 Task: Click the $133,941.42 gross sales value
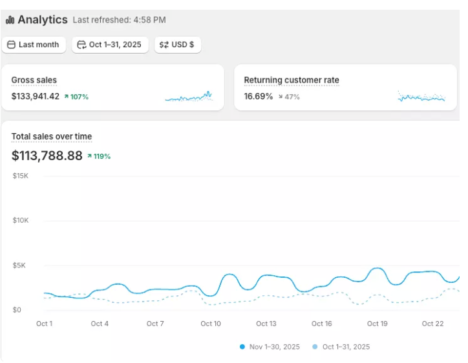tap(35, 96)
